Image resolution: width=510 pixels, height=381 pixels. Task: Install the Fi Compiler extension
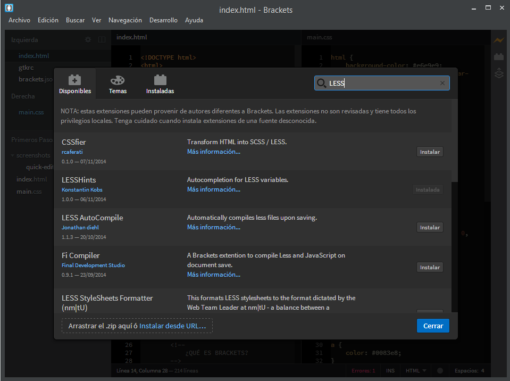coord(430,268)
